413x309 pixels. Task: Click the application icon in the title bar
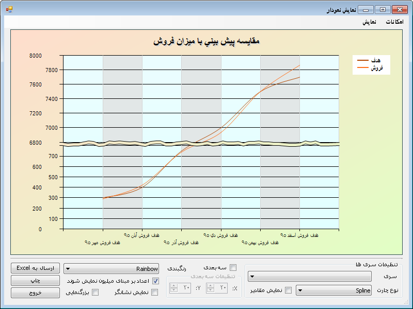pyautogui.click(x=9, y=9)
